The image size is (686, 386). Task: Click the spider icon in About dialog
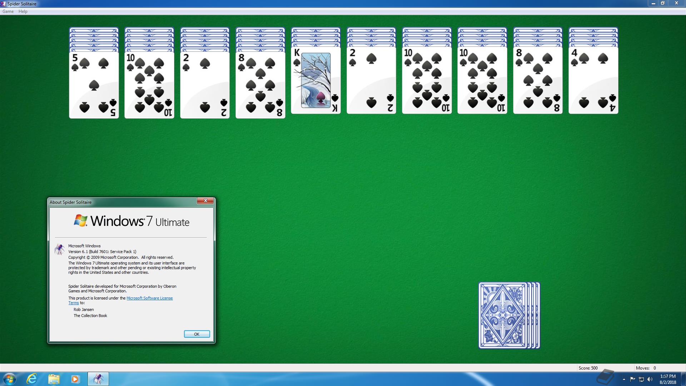click(60, 249)
